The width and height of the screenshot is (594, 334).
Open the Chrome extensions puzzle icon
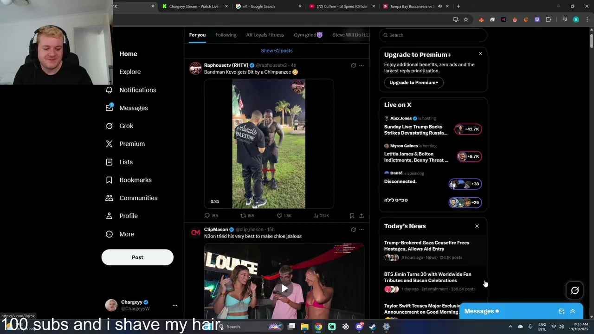pyautogui.click(x=548, y=19)
